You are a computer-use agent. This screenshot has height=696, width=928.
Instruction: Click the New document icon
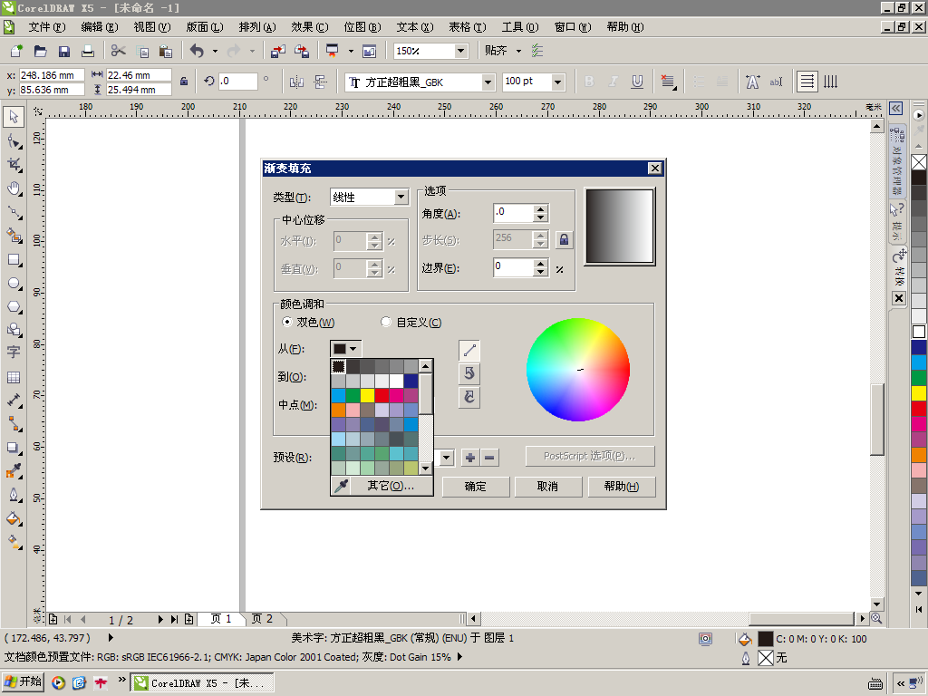pos(16,51)
